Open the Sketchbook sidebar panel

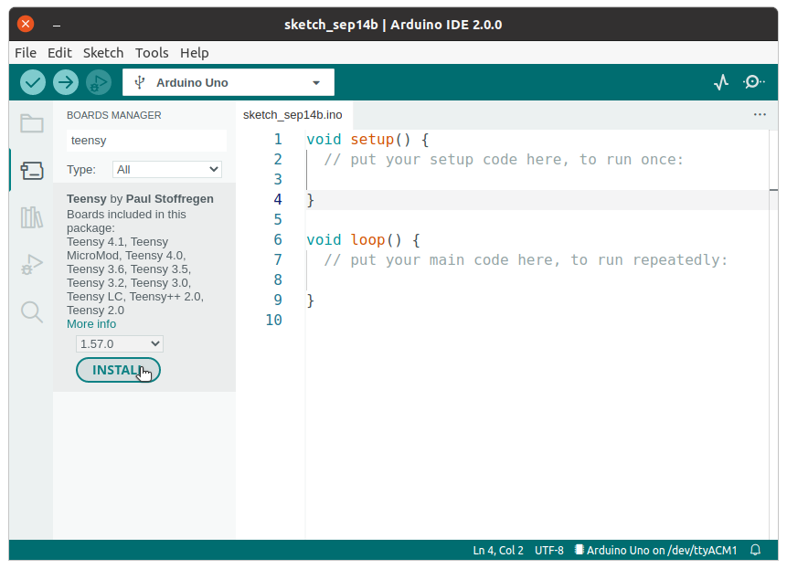(x=31, y=123)
